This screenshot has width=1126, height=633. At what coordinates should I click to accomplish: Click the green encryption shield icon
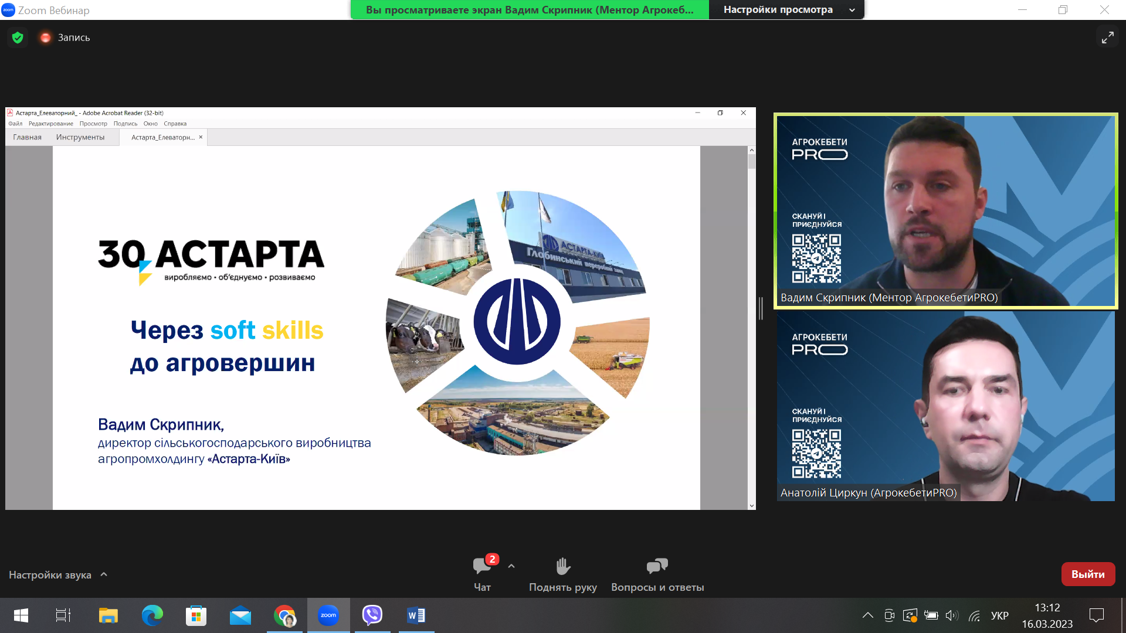click(18, 38)
